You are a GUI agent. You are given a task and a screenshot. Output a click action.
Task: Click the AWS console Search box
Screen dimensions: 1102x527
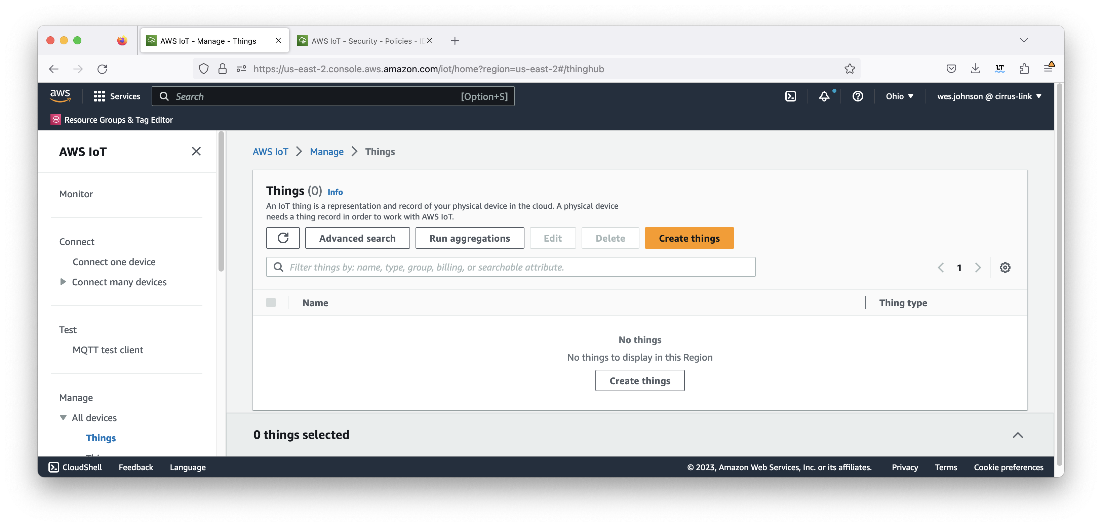pyautogui.click(x=333, y=96)
